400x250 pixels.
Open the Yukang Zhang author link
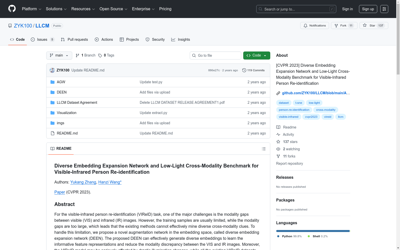coord(83,182)
